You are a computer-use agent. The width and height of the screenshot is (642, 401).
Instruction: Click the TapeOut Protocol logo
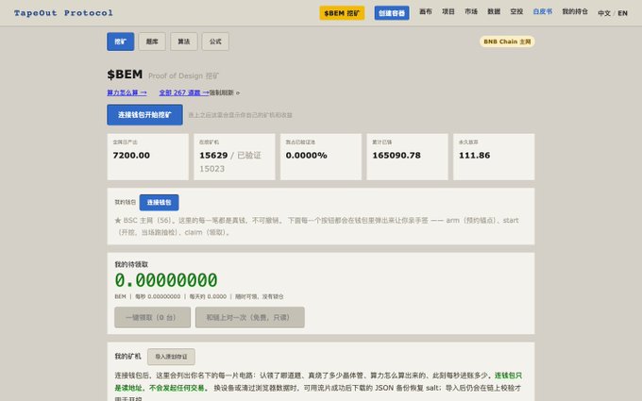pyautogui.click(x=63, y=13)
